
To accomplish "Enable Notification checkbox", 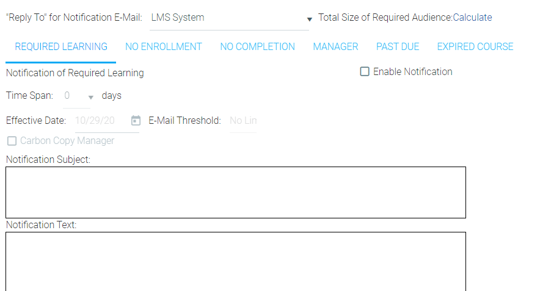I will [x=364, y=71].
